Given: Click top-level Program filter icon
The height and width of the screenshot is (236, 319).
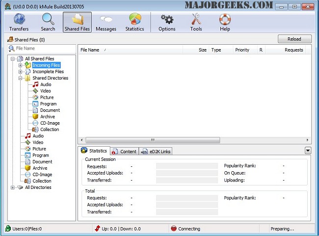Looking at the screenshot, I should pos(28,155).
